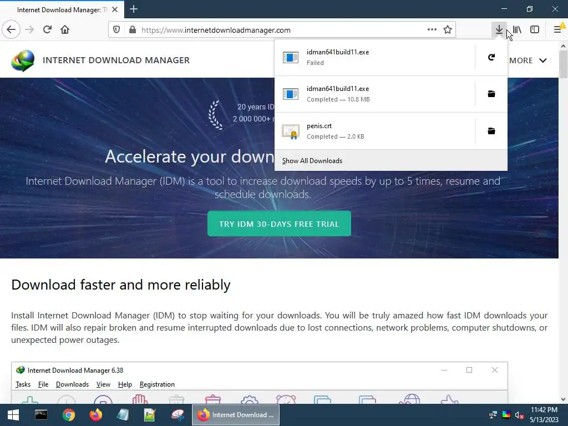Click the page vertical scrollbar thumb
The height and width of the screenshot is (426, 568).
pyautogui.click(x=563, y=64)
